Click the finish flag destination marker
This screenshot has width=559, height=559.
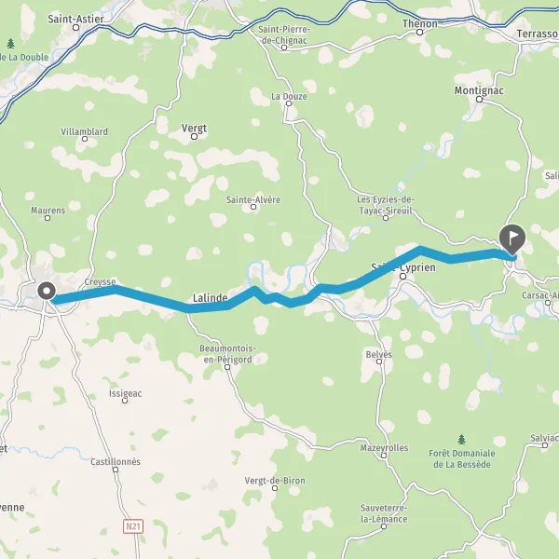click(512, 239)
